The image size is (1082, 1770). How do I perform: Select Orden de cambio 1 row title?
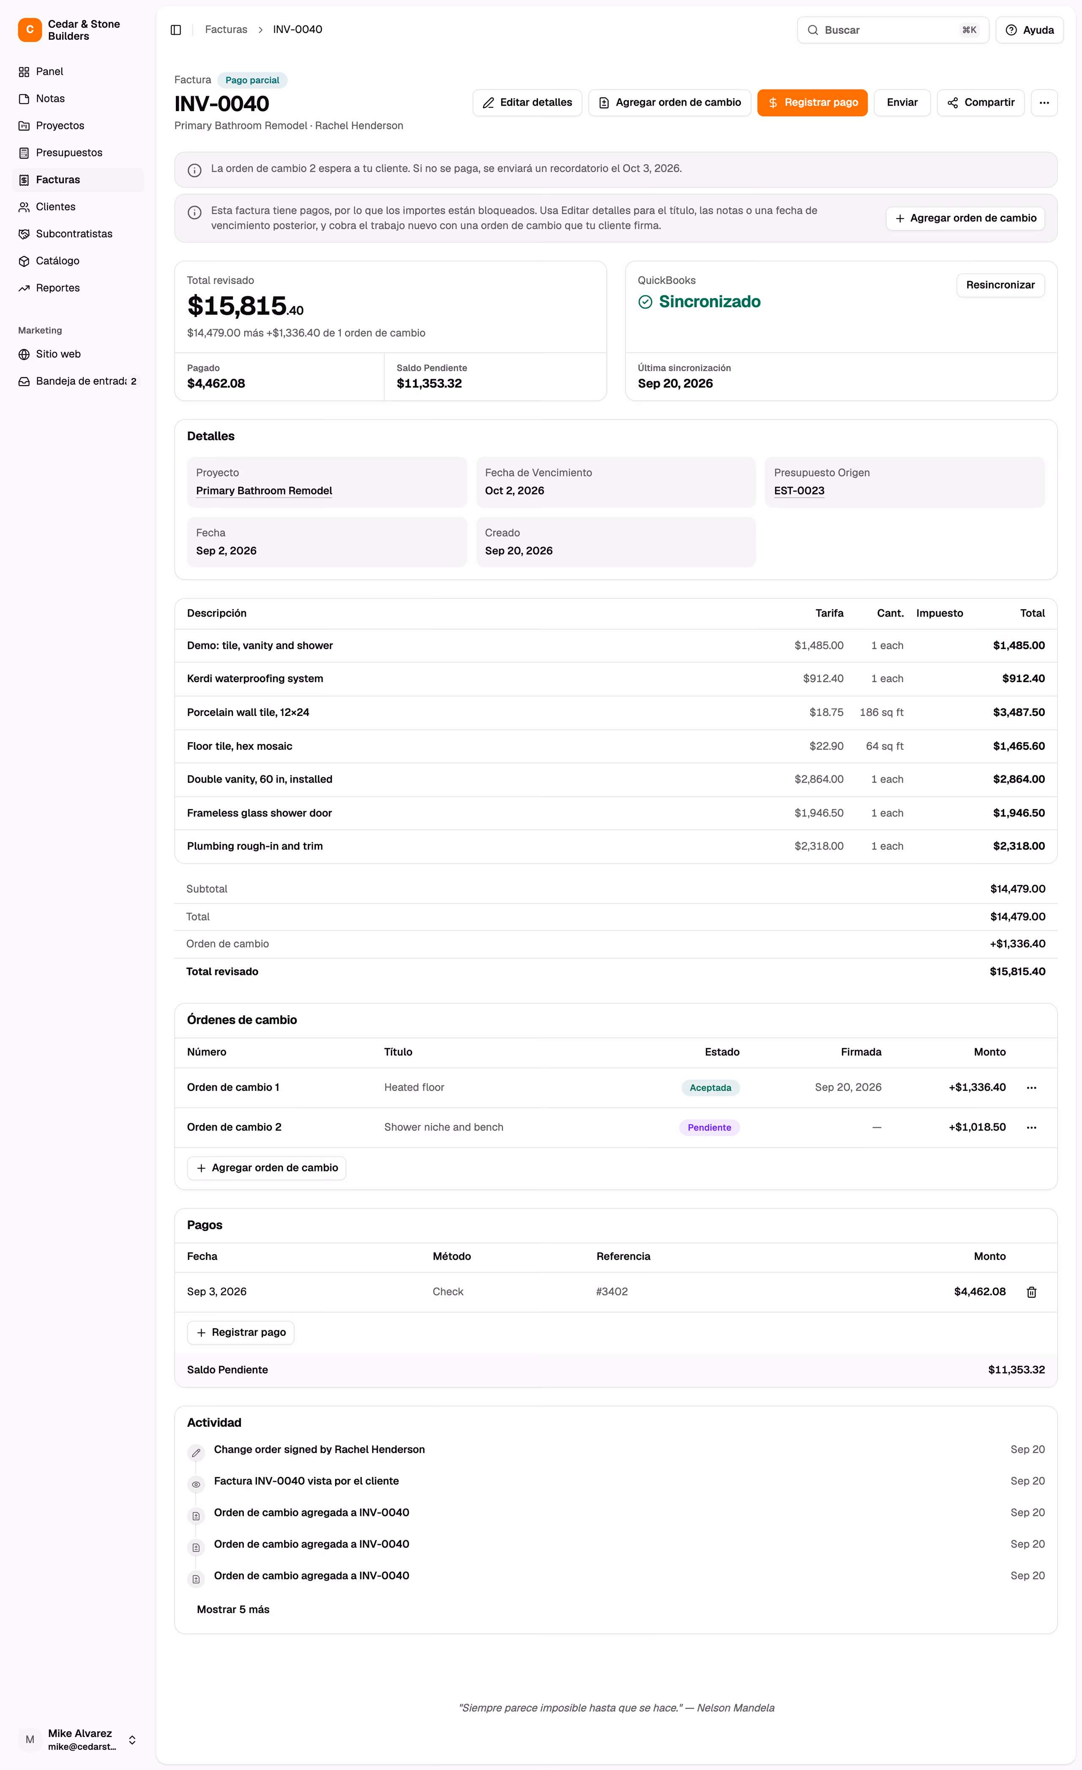click(x=233, y=1087)
